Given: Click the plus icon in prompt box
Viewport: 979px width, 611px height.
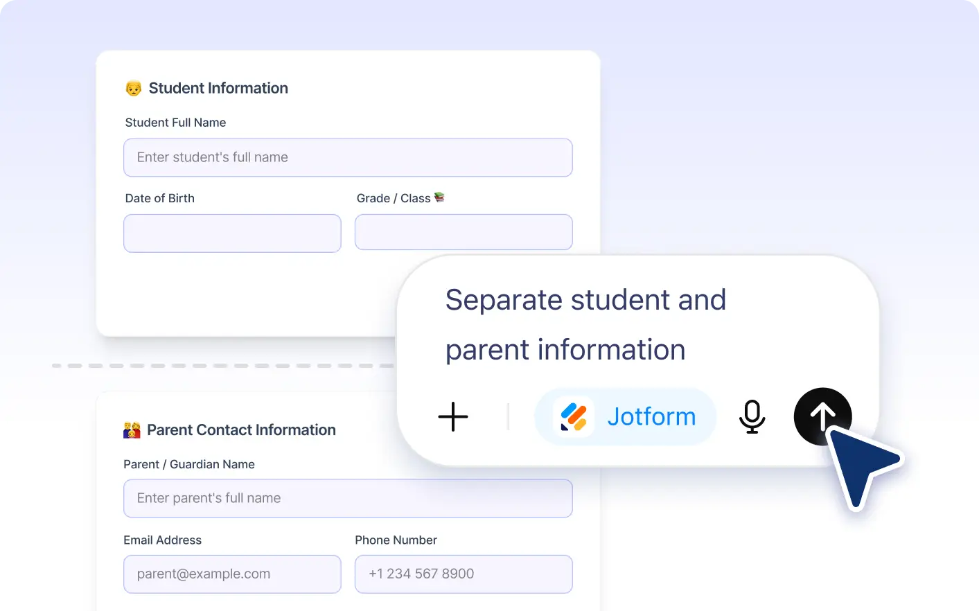Looking at the screenshot, I should coord(453,417).
